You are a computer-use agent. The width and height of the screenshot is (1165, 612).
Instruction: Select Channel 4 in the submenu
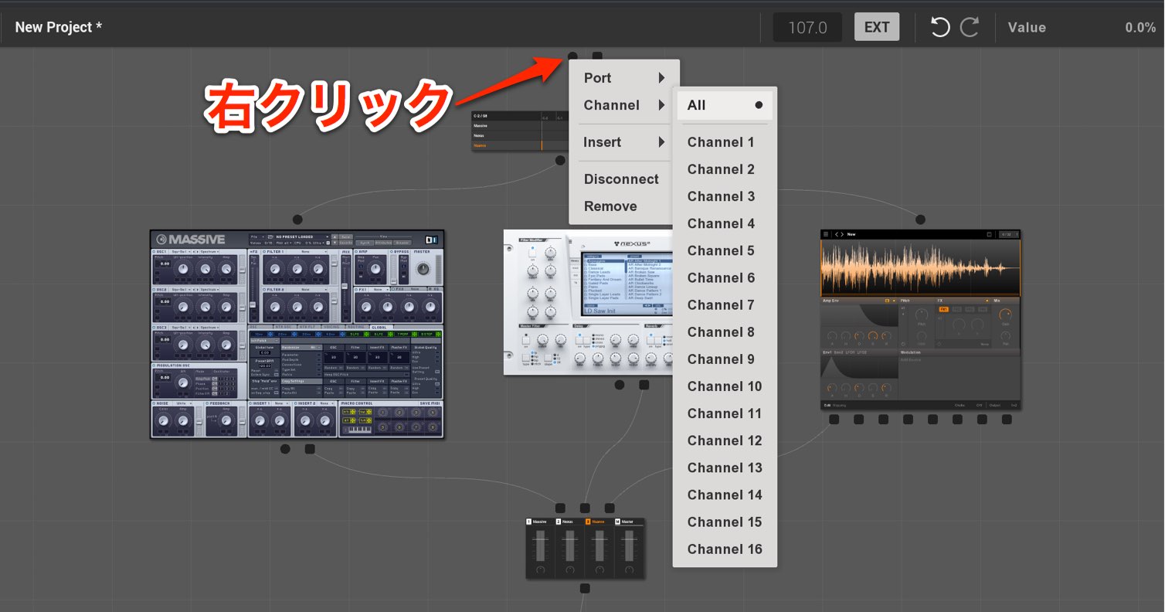[x=725, y=223]
